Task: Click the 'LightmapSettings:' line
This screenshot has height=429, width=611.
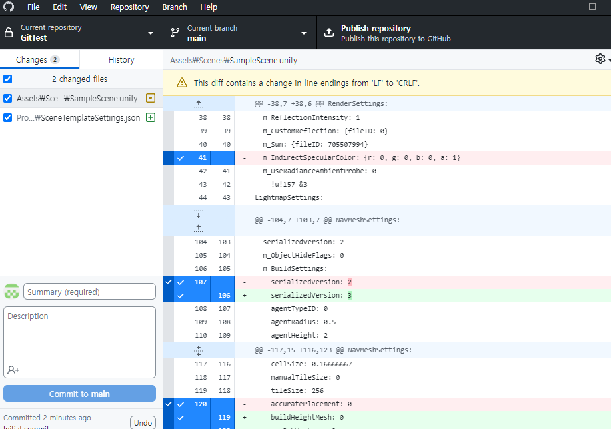Action: pos(289,198)
